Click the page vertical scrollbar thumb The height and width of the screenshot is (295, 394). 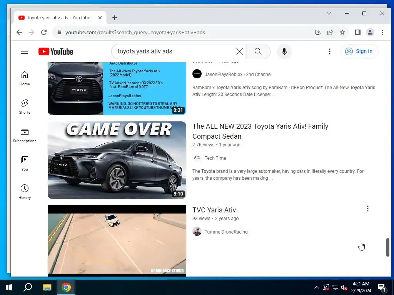pyautogui.click(x=388, y=247)
